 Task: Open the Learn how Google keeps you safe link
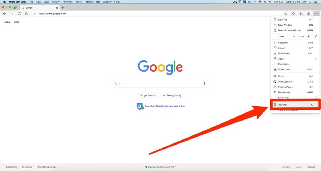click(165, 106)
